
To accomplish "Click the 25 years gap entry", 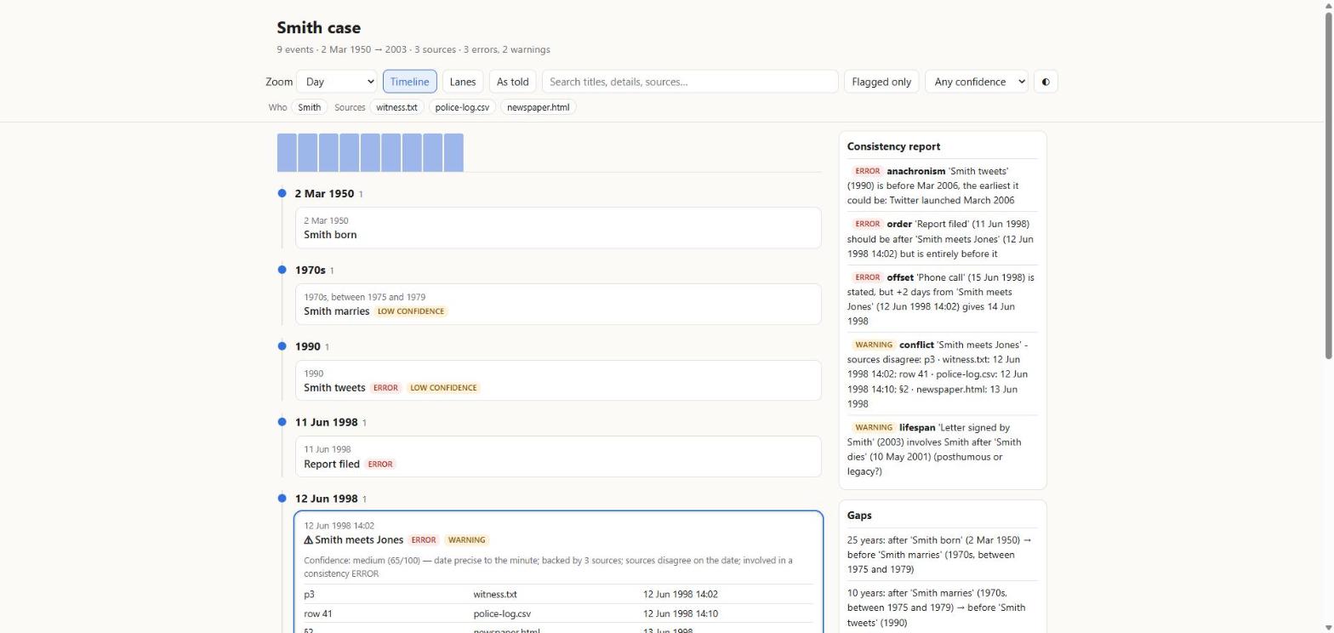I will [x=943, y=554].
